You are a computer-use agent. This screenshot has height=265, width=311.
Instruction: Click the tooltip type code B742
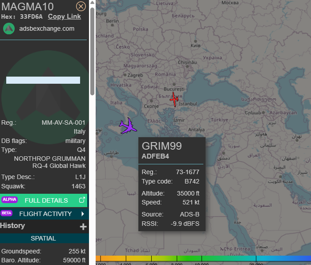point(192,181)
